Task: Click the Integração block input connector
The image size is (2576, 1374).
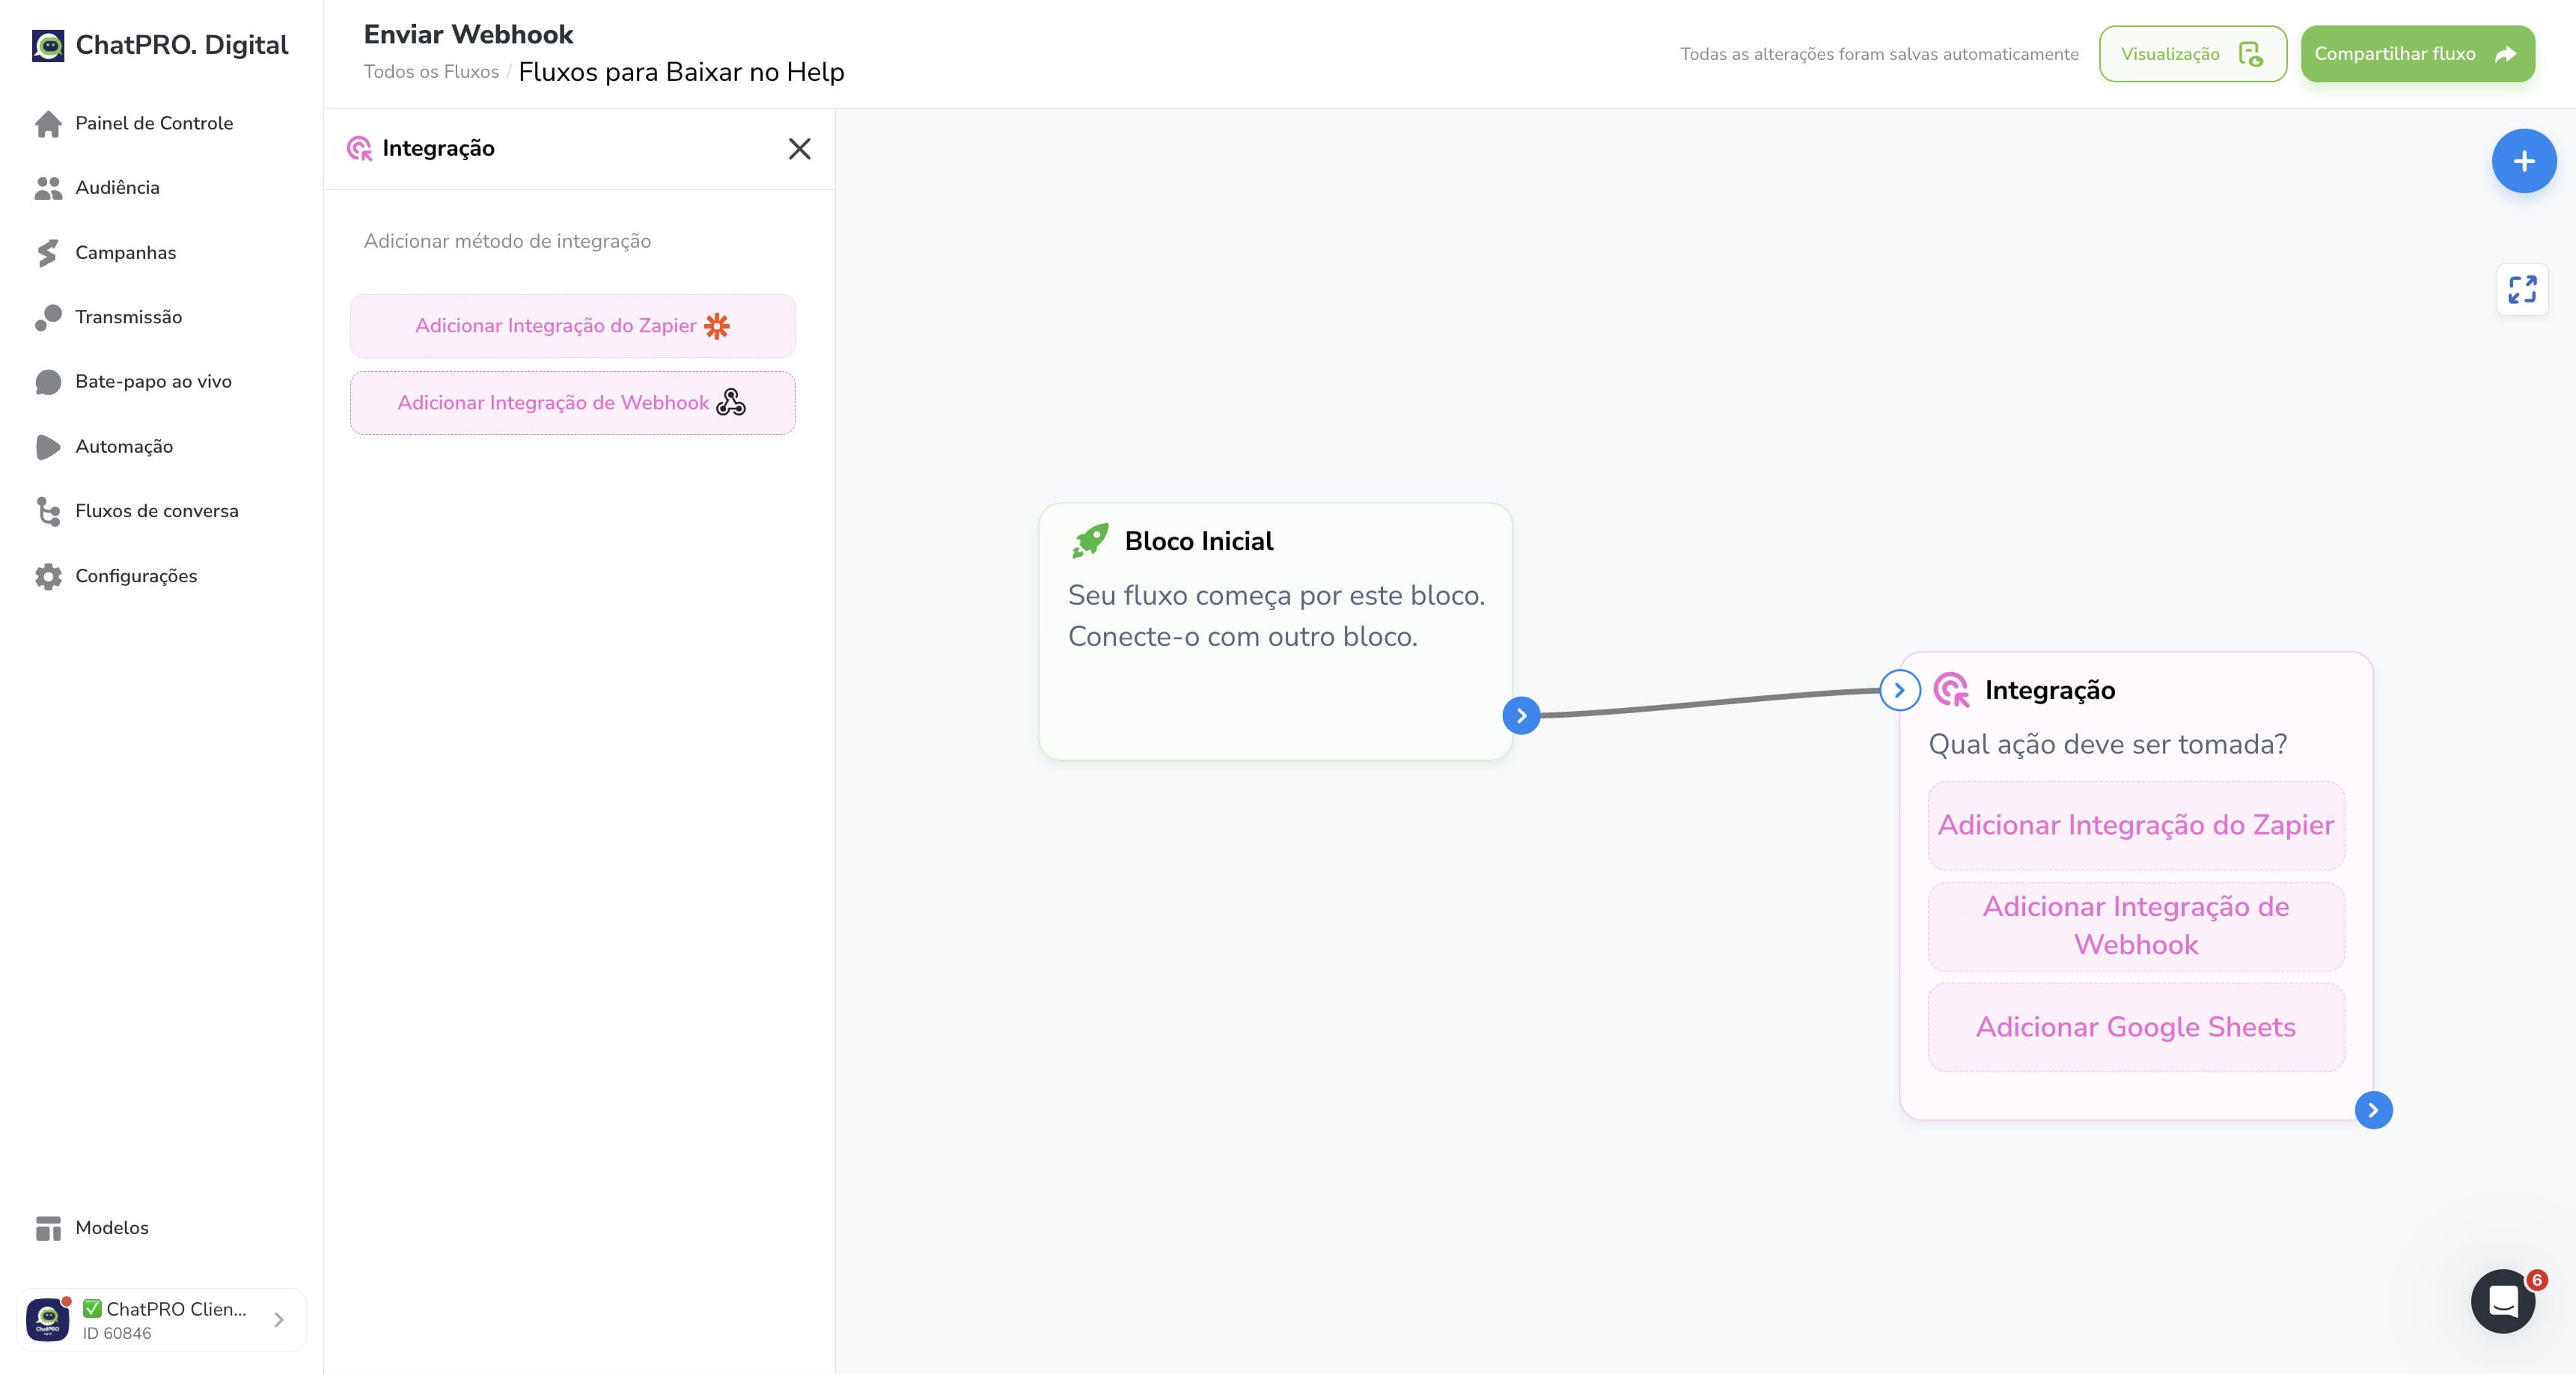Action: [x=1899, y=690]
